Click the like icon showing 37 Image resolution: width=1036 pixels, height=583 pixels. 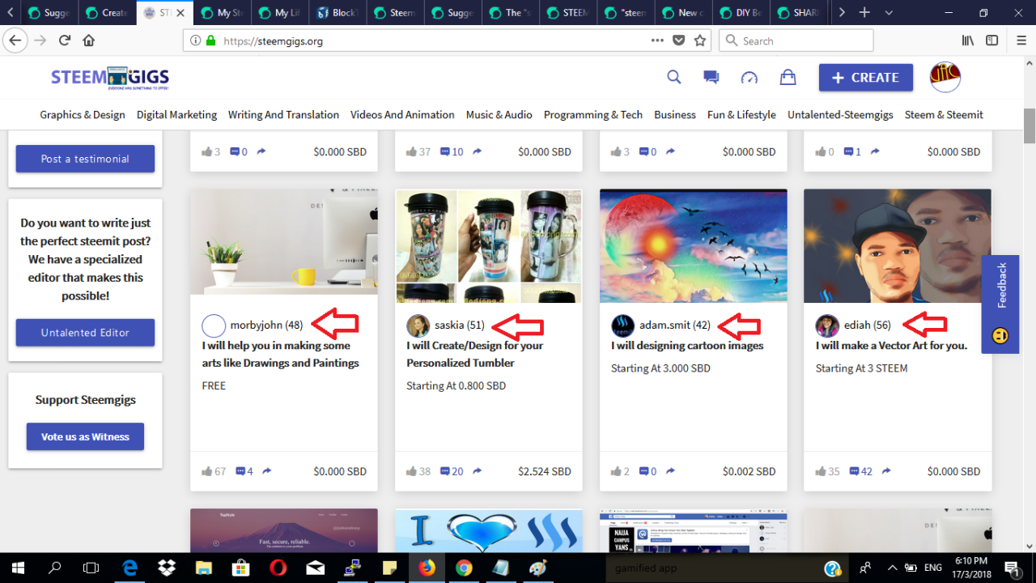coord(412,151)
